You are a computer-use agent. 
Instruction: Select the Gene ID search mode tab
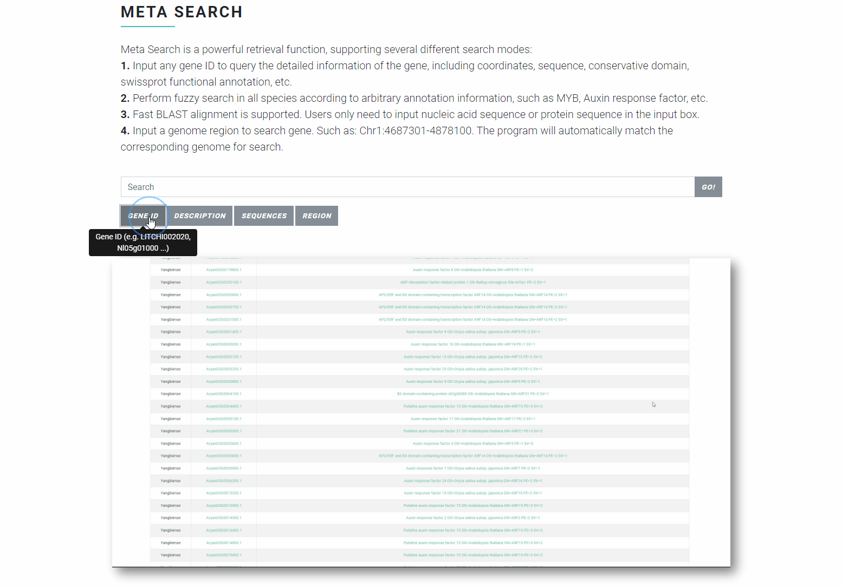pyautogui.click(x=143, y=216)
